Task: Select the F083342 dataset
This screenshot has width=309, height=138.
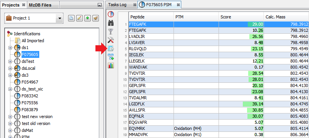Action: click(30, 96)
